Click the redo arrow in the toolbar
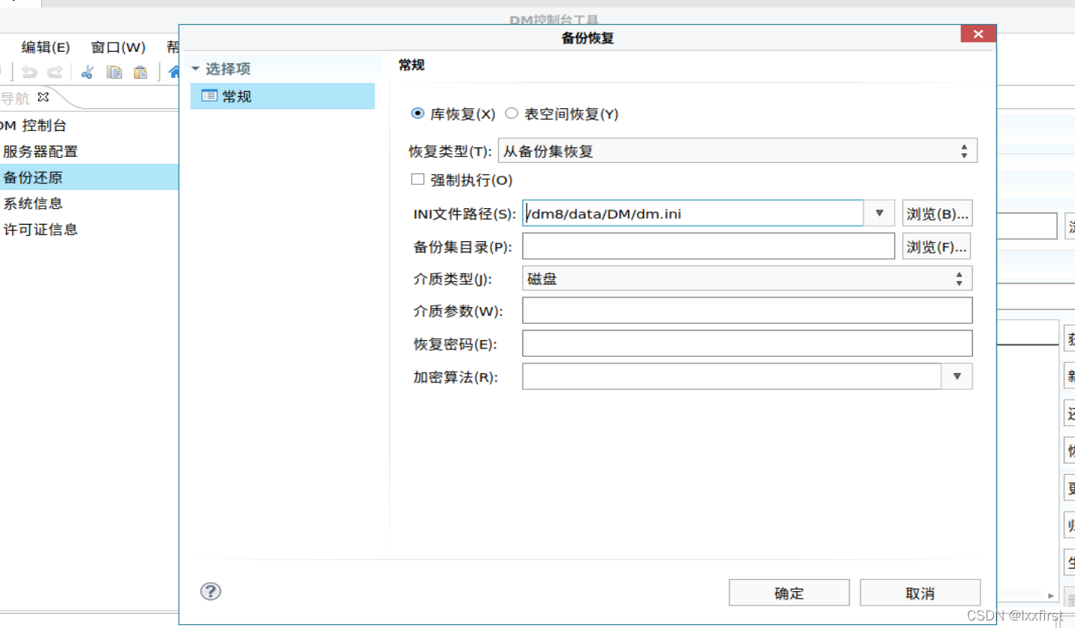This screenshot has height=628, width=1075. point(55,72)
